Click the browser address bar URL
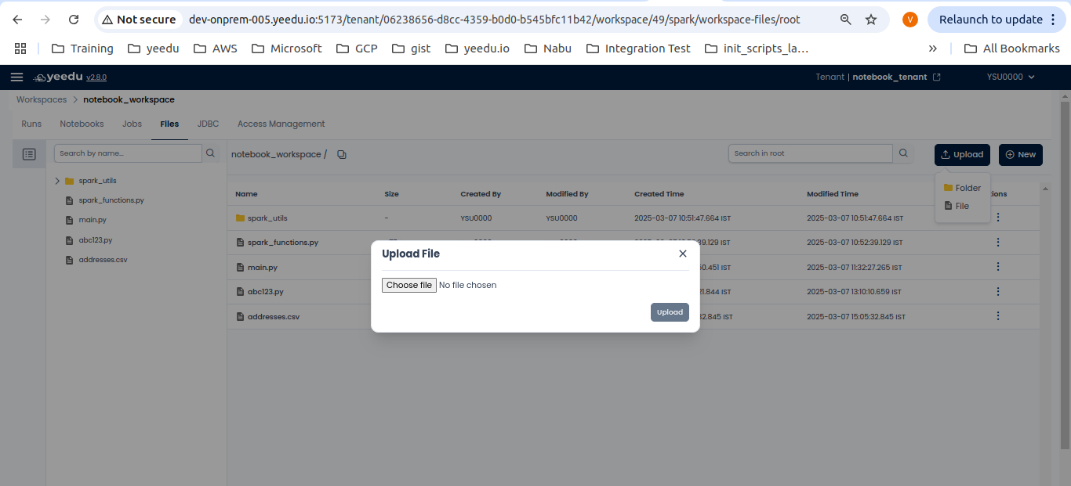The height and width of the screenshot is (486, 1071). [x=494, y=20]
